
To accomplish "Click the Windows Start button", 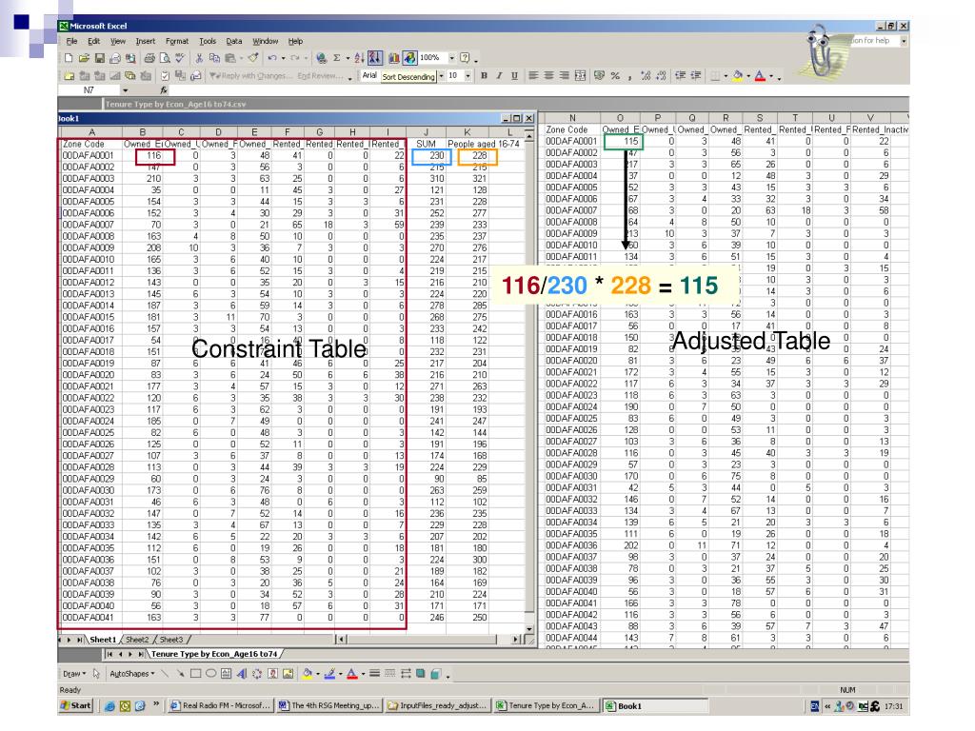I will click(75, 705).
